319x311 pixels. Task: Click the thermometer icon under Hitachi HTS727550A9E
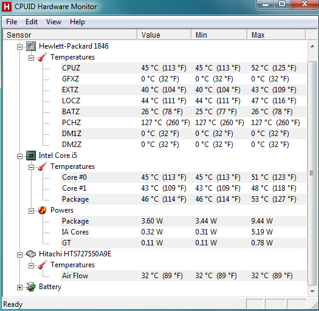click(43, 265)
